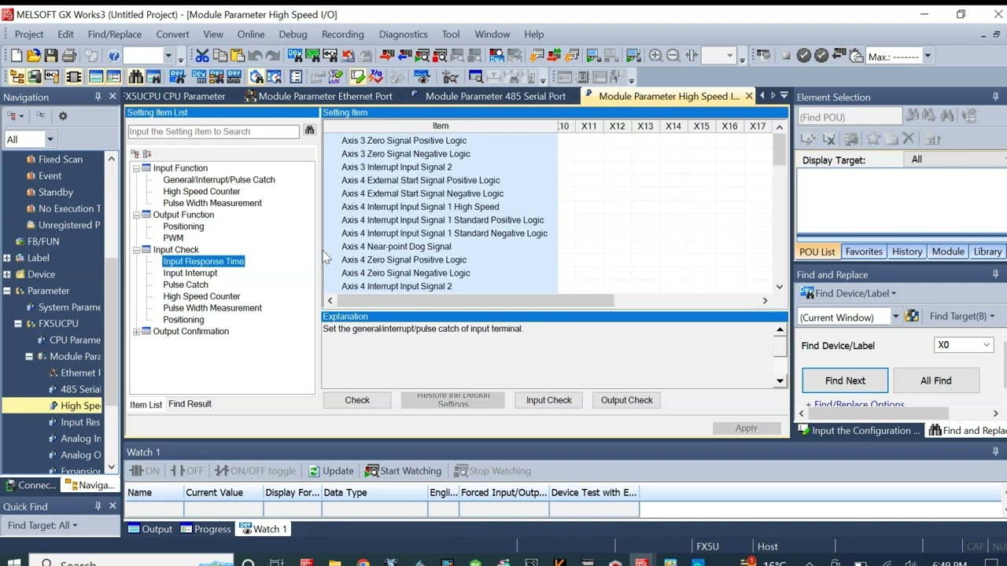Click the Print icon in toolbar
The image size is (1007, 566).
coord(69,56)
